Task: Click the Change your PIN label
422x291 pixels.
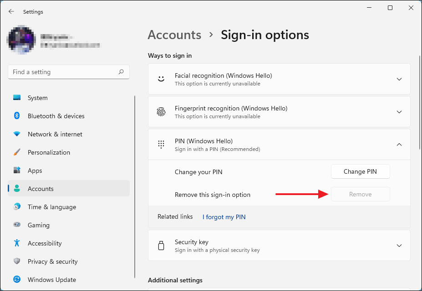Action: [x=198, y=172]
